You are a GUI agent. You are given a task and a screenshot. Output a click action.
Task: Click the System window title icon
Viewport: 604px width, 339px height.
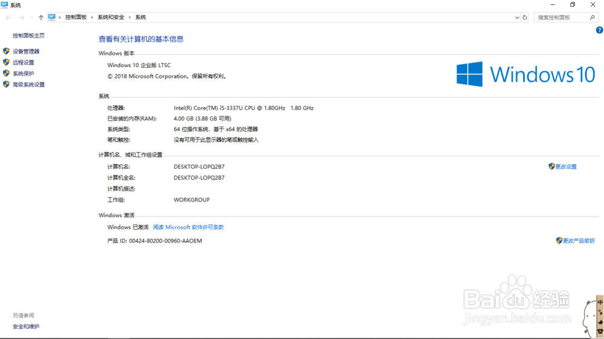click(4, 5)
